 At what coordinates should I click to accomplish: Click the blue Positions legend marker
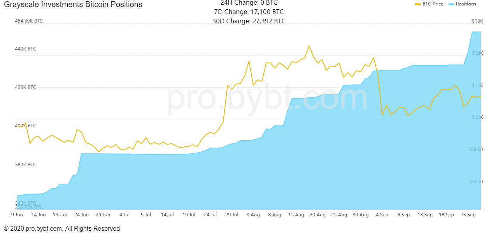[452, 4]
